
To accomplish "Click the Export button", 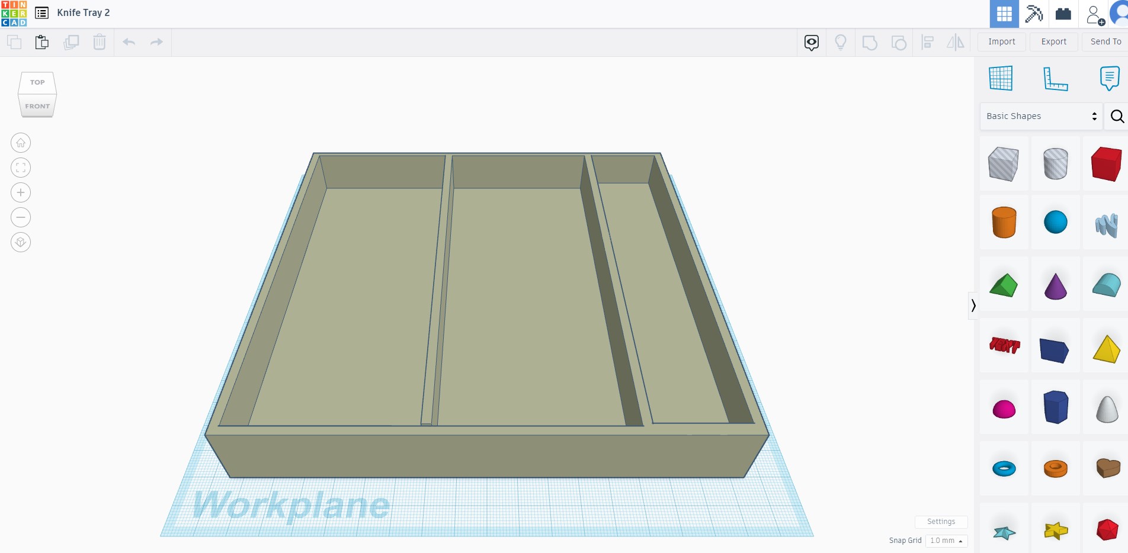I will coord(1053,41).
